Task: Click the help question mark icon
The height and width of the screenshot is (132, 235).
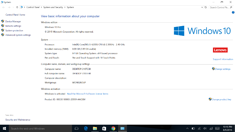Action: tap(233, 12)
